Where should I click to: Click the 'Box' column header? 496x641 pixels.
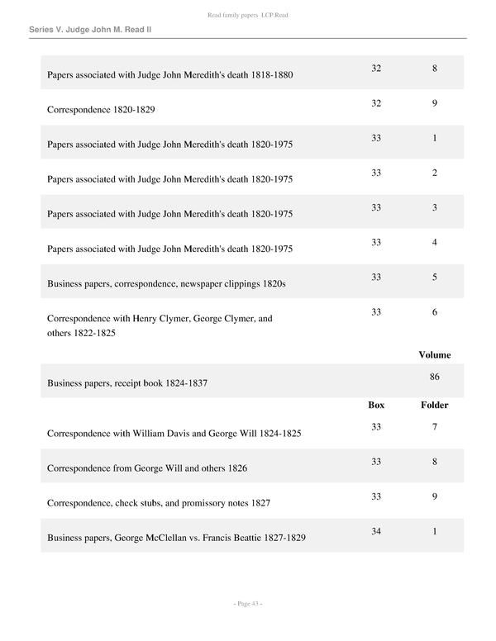(376, 406)
